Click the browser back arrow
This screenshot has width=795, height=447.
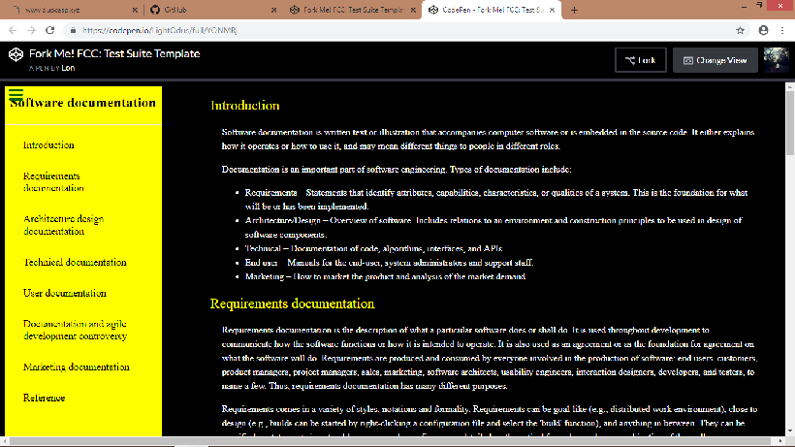pyautogui.click(x=11, y=30)
